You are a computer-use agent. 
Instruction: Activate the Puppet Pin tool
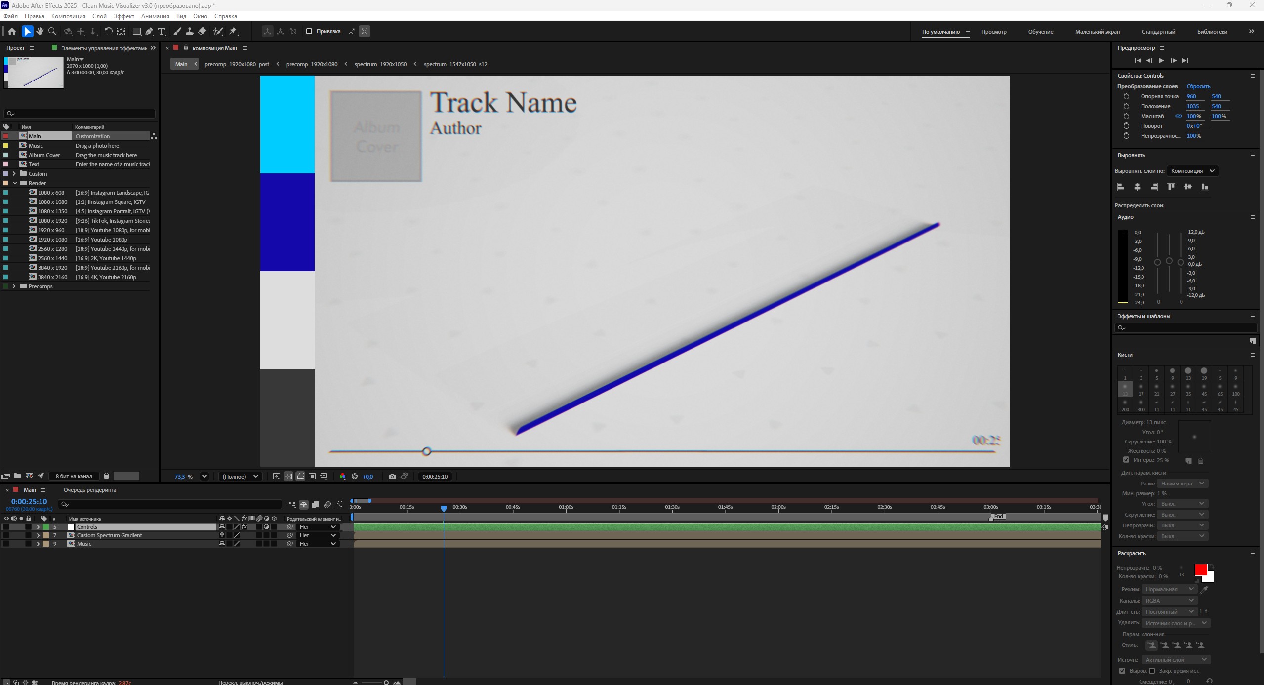tap(233, 31)
